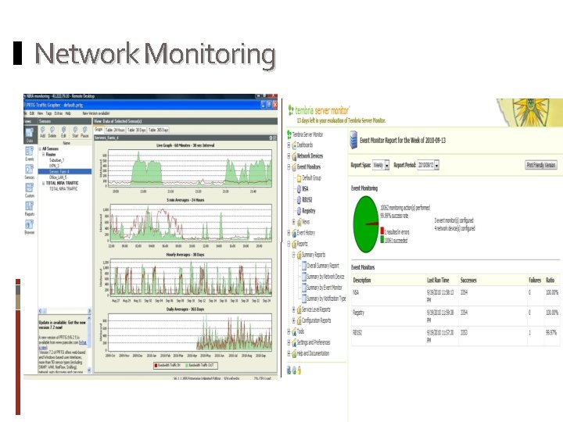Expand the Settings and Preferences node
Image resolution: width=563 pixels, height=422 pixels.
tap(289, 342)
